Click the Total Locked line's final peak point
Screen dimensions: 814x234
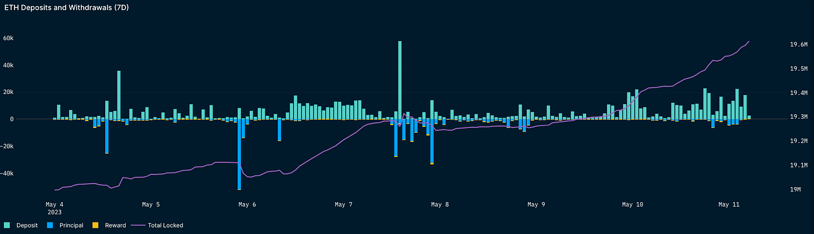point(749,42)
